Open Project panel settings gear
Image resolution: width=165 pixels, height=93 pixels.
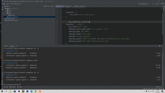pos(52,6)
